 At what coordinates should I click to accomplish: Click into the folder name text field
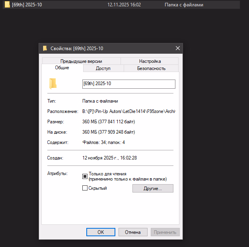click(128, 84)
